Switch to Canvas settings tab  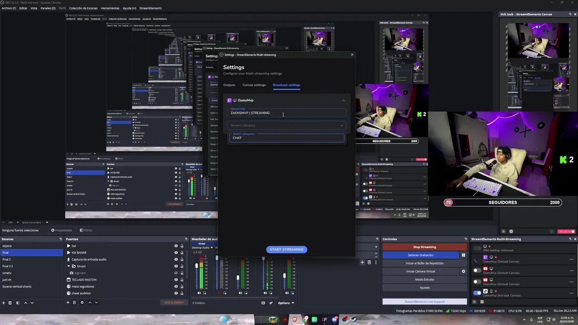[x=254, y=85]
